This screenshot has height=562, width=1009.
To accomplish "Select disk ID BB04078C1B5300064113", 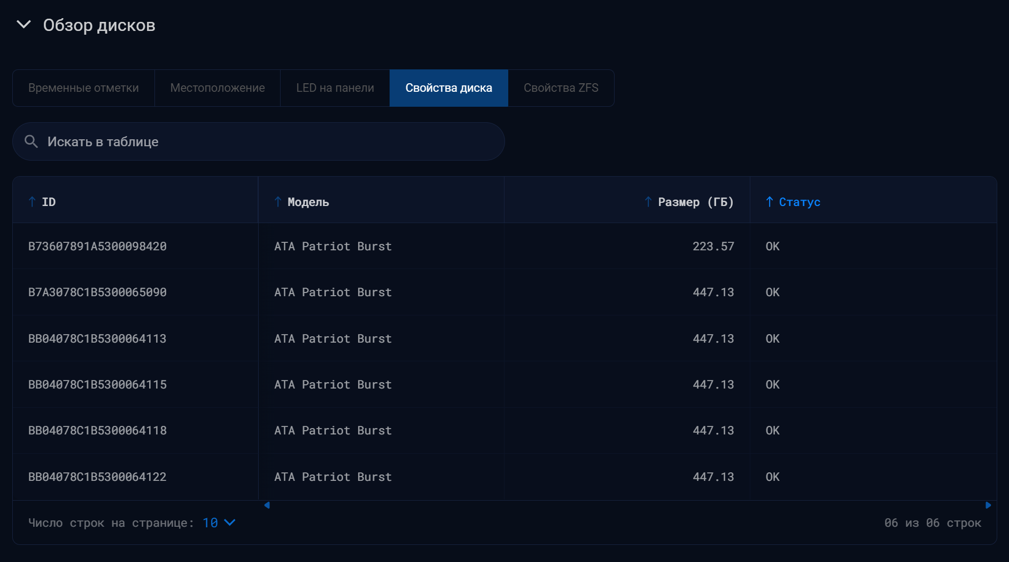I will (x=97, y=338).
